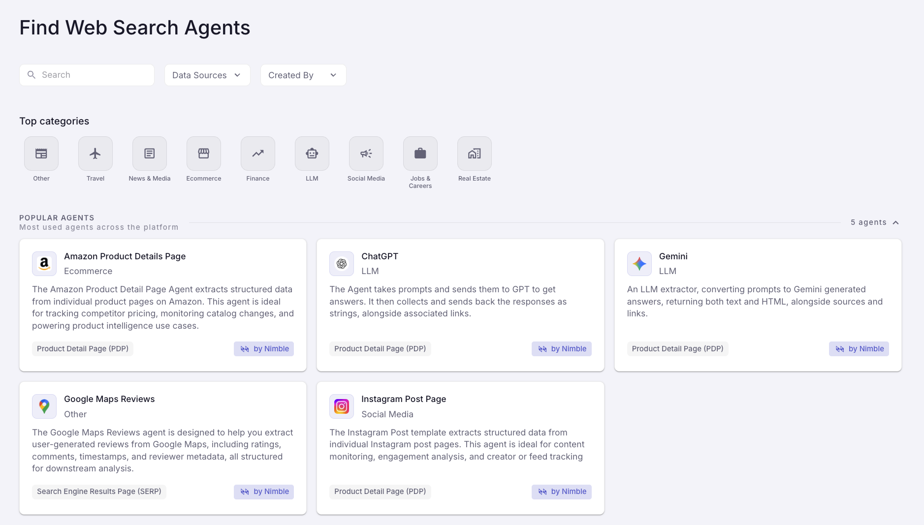Click the search magnifier icon
The width and height of the screenshot is (924, 525).
coord(32,75)
